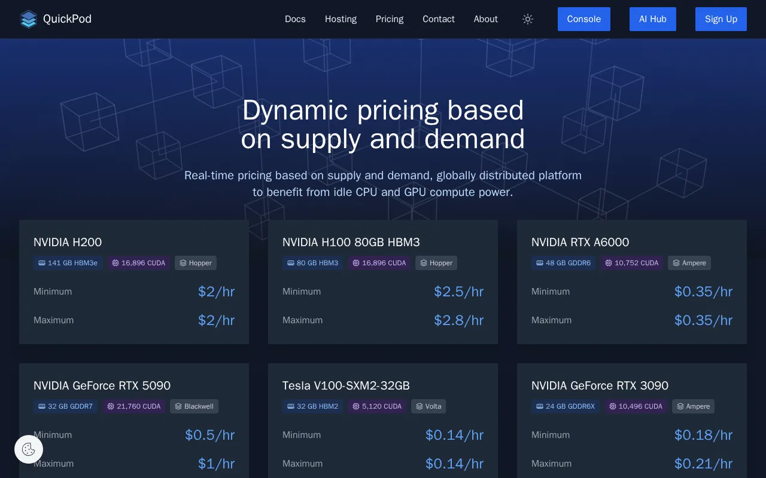The height and width of the screenshot is (478, 766).
Task: Click memory icon in 80 GB HBM3 badge
Action: (x=291, y=263)
